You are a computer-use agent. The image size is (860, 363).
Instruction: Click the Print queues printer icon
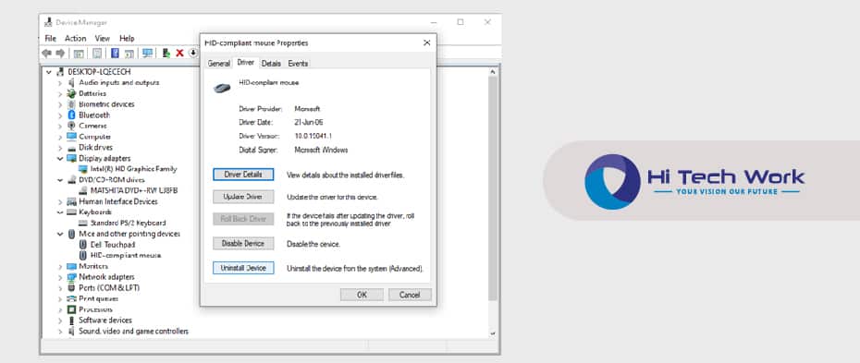point(71,299)
